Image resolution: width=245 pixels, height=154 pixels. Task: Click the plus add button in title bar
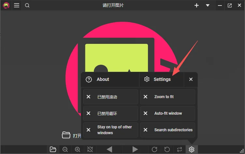(196, 6)
